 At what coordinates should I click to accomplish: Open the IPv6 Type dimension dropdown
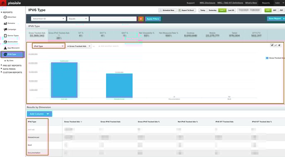tap(48, 46)
